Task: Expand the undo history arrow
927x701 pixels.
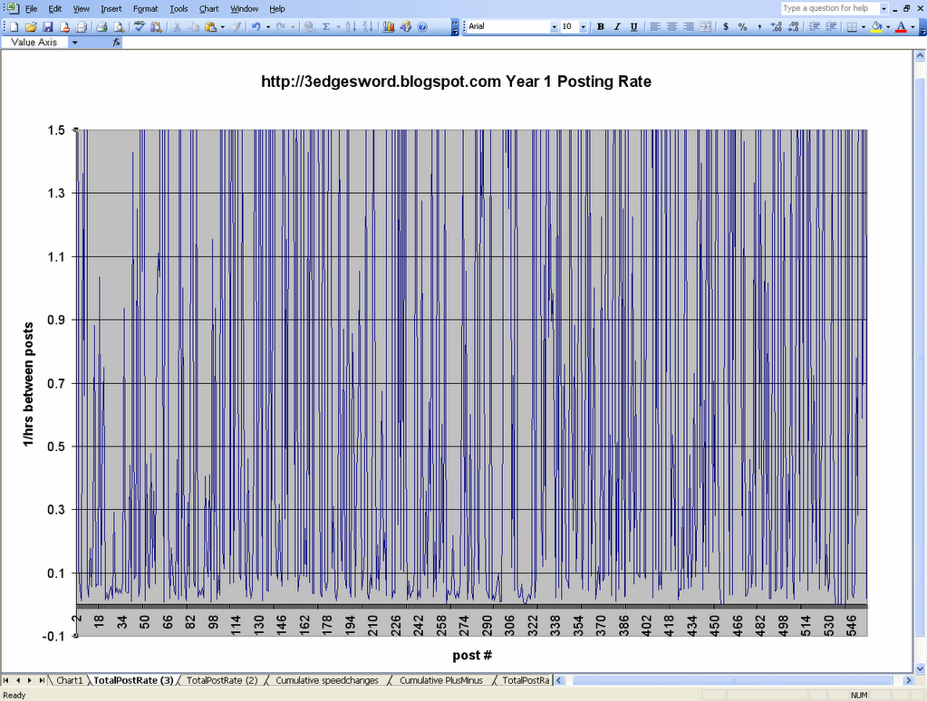Action: pyautogui.click(x=268, y=26)
